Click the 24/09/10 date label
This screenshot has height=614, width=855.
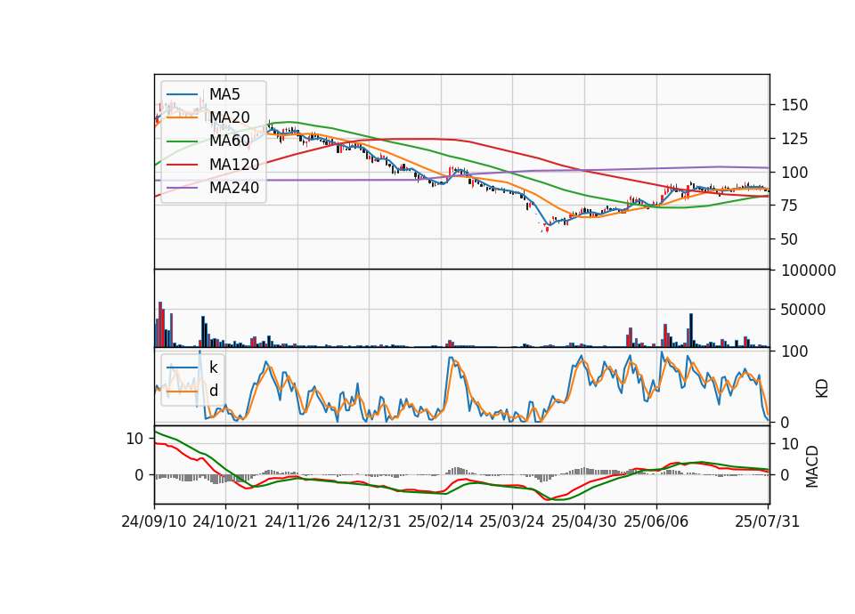pyautogui.click(x=154, y=521)
